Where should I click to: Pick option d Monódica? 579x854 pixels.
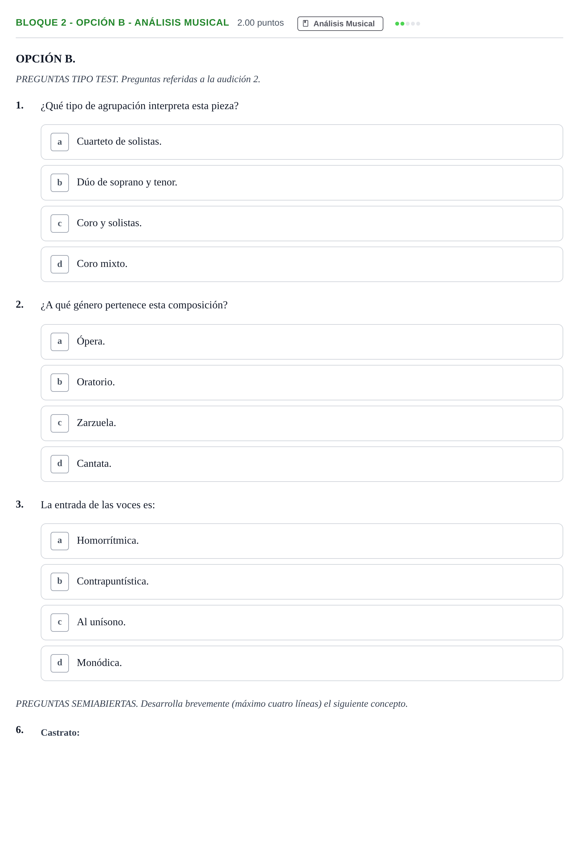[x=302, y=663]
